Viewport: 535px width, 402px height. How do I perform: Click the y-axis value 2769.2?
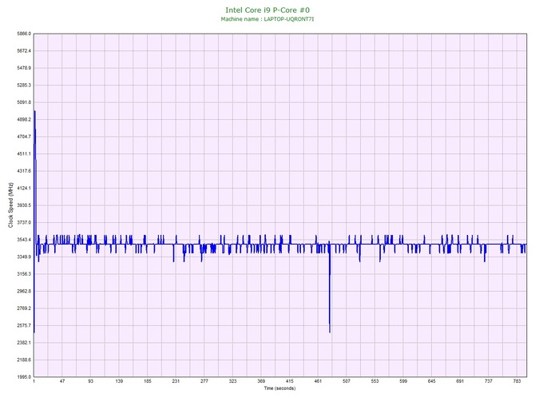point(24,308)
